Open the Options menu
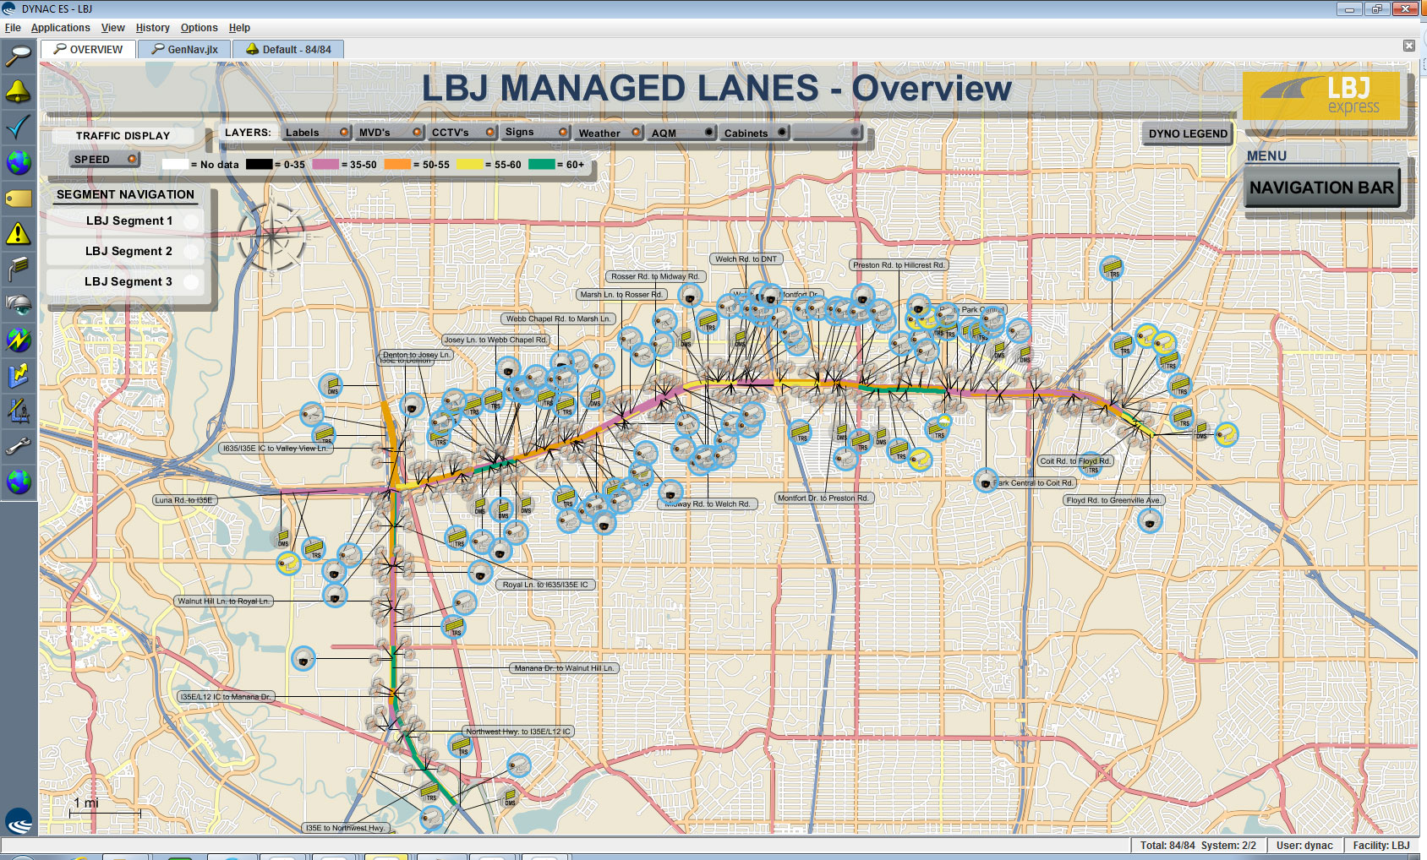Image resolution: width=1427 pixels, height=860 pixels. (x=199, y=28)
